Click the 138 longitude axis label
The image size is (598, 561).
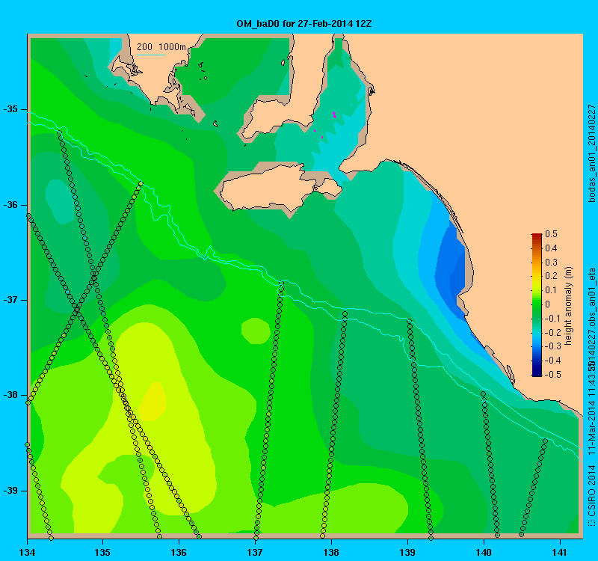point(331,552)
